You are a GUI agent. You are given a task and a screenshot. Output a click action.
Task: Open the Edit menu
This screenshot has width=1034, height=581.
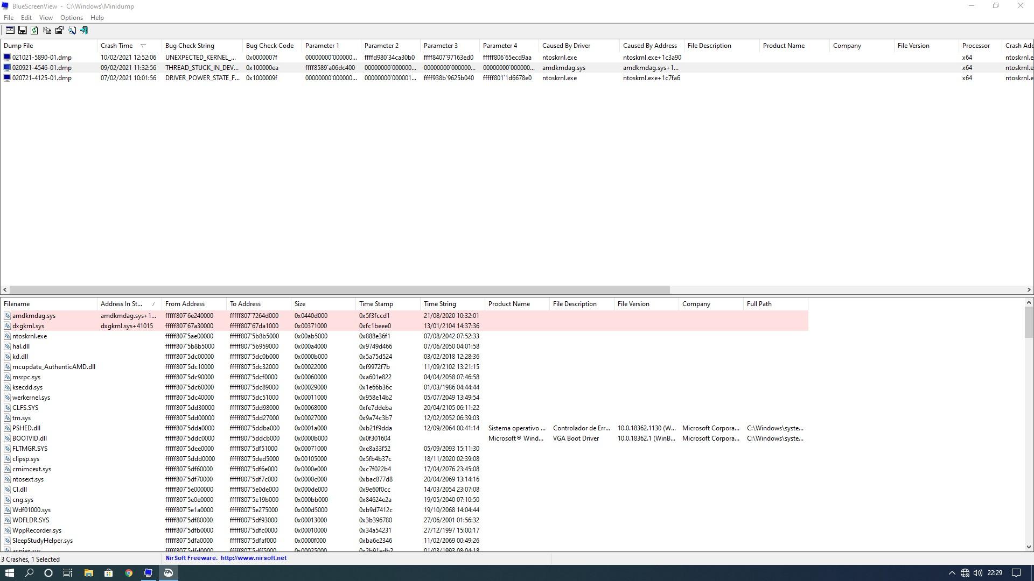tap(26, 18)
